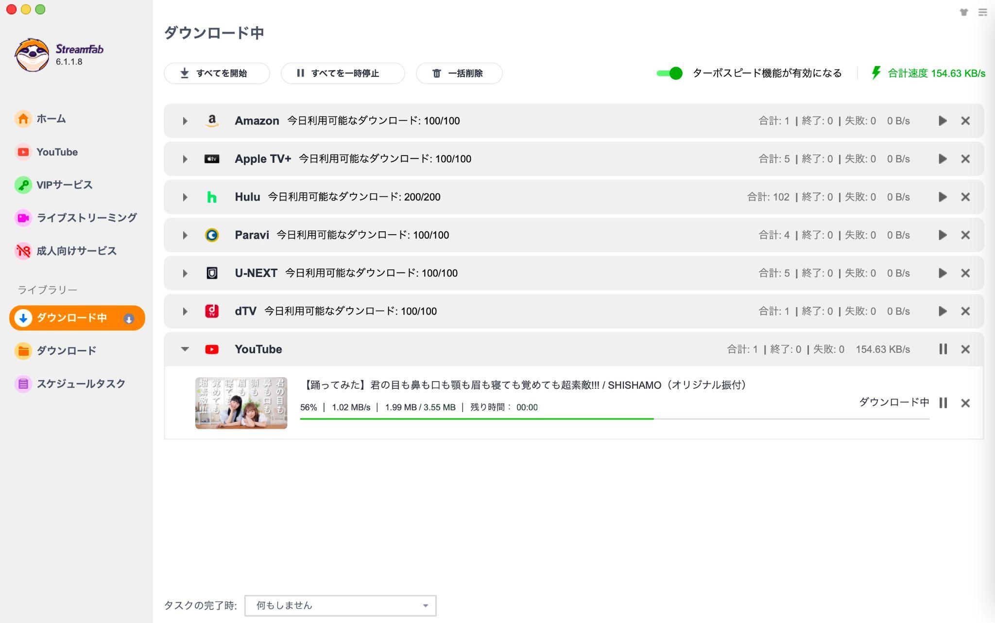This screenshot has width=995, height=623.
Task: Start the Amazon group downloads
Action: (x=943, y=121)
